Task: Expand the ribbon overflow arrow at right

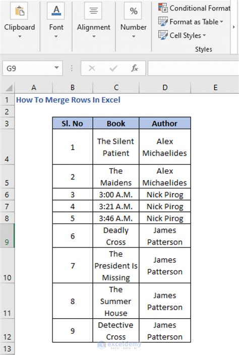Action: pos(234,27)
